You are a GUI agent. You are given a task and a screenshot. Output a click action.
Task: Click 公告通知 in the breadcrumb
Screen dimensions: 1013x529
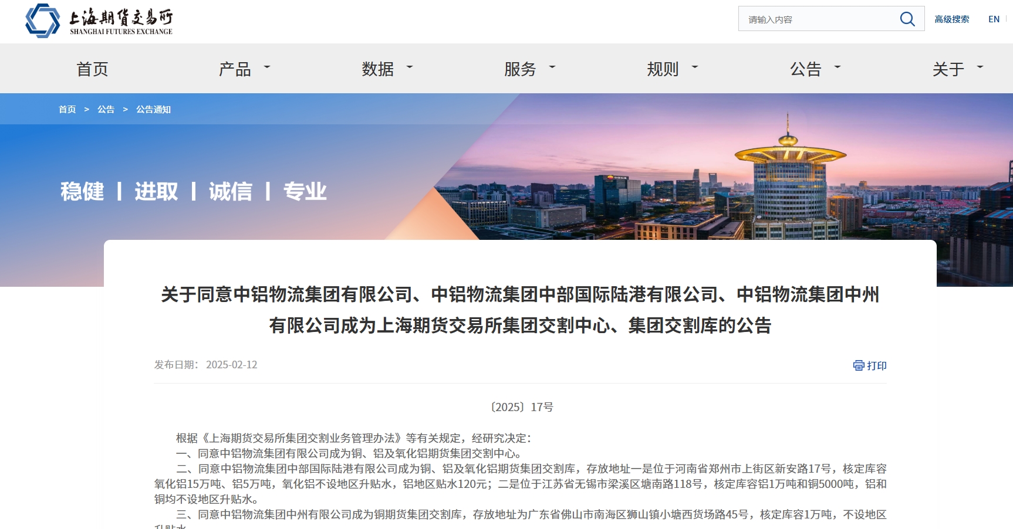pyautogui.click(x=154, y=110)
